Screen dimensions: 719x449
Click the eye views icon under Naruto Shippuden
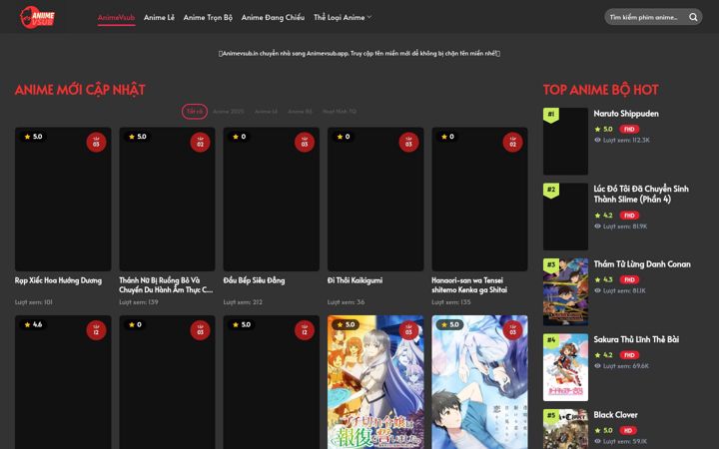pyautogui.click(x=597, y=140)
